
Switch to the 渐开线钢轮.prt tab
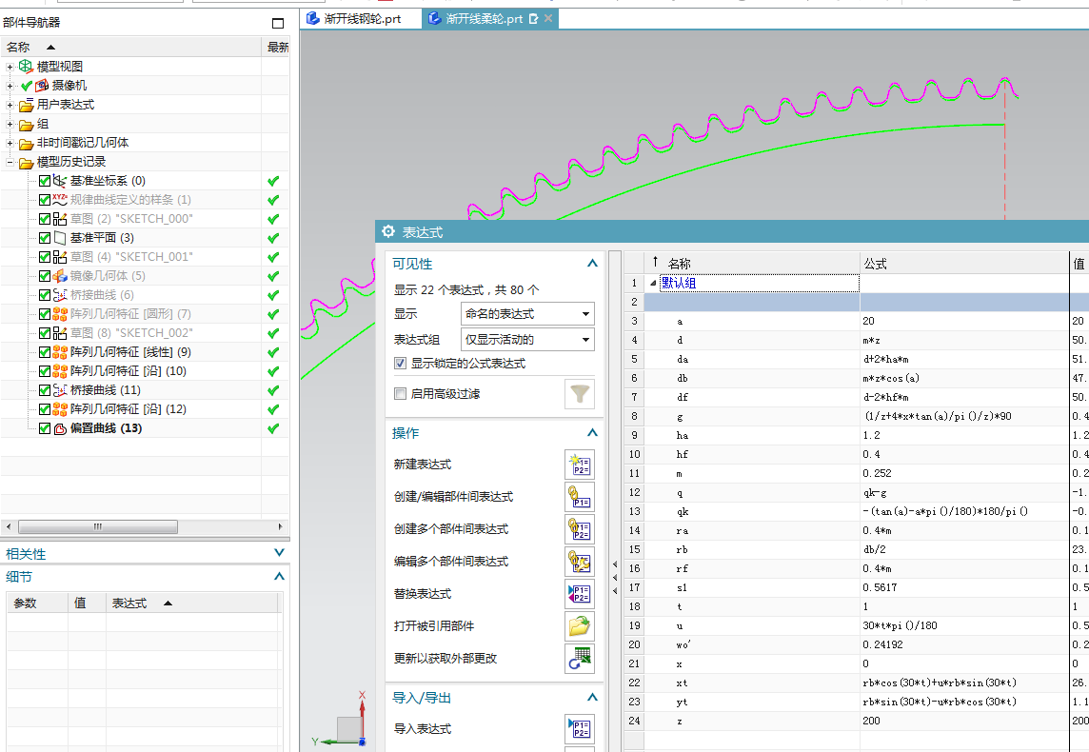361,19
